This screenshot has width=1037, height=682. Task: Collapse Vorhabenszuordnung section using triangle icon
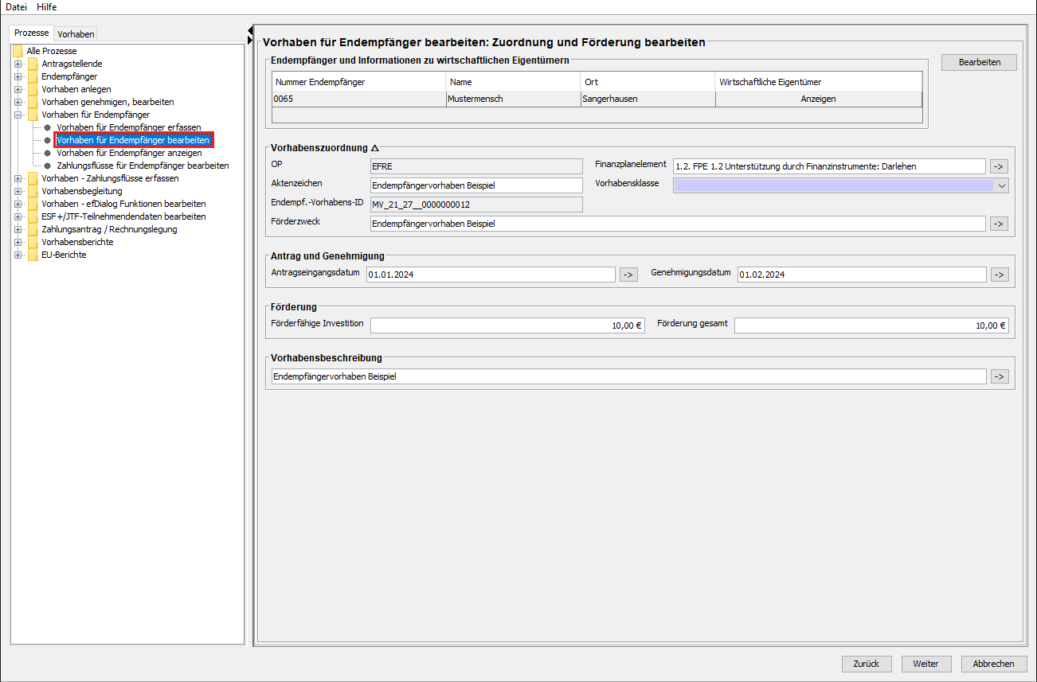coord(375,148)
